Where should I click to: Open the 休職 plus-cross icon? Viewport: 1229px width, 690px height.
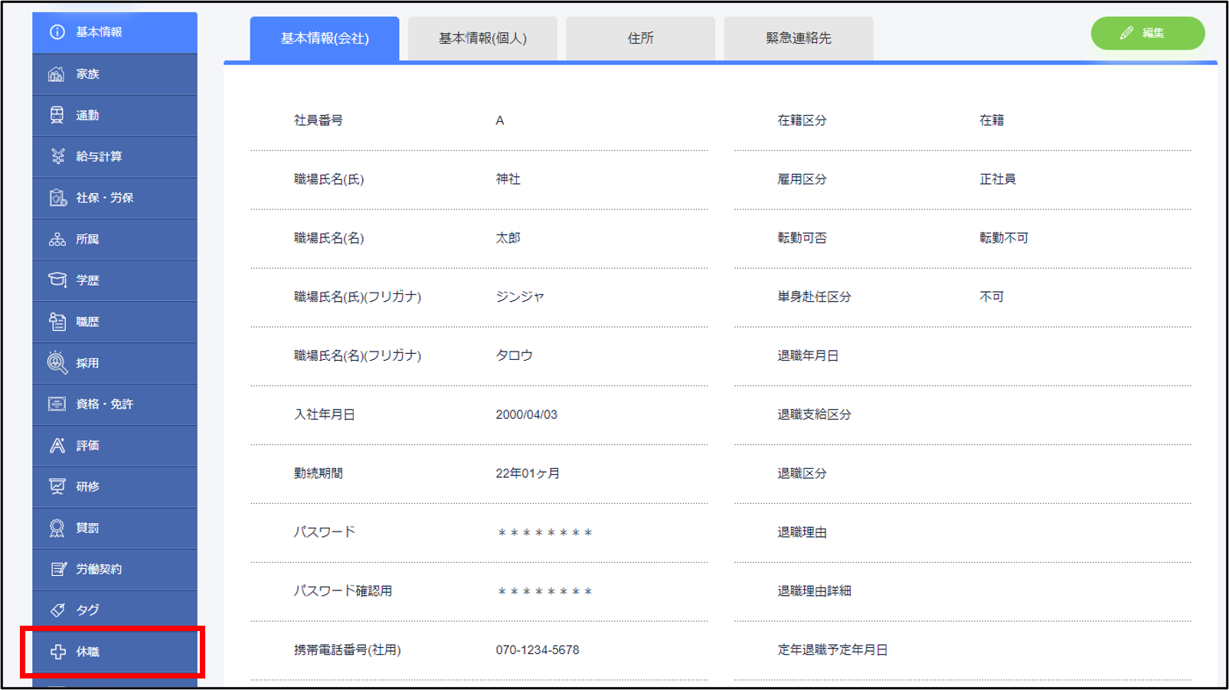[58, 652]
